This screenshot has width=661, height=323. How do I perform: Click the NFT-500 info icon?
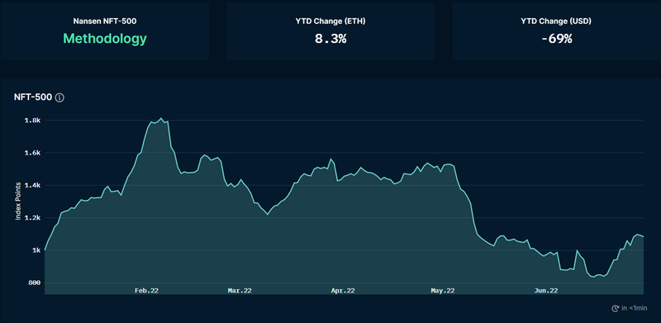(59, 97)
